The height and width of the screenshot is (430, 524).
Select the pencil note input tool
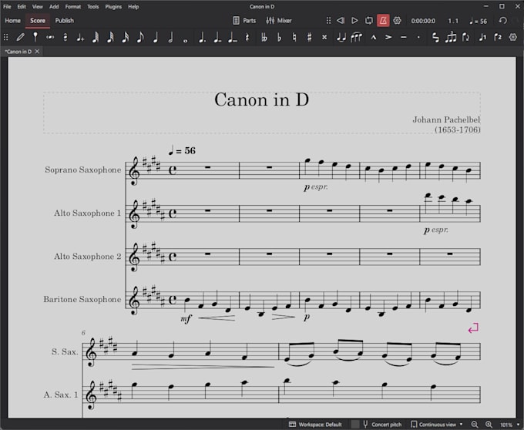click(x=20, y=38)
